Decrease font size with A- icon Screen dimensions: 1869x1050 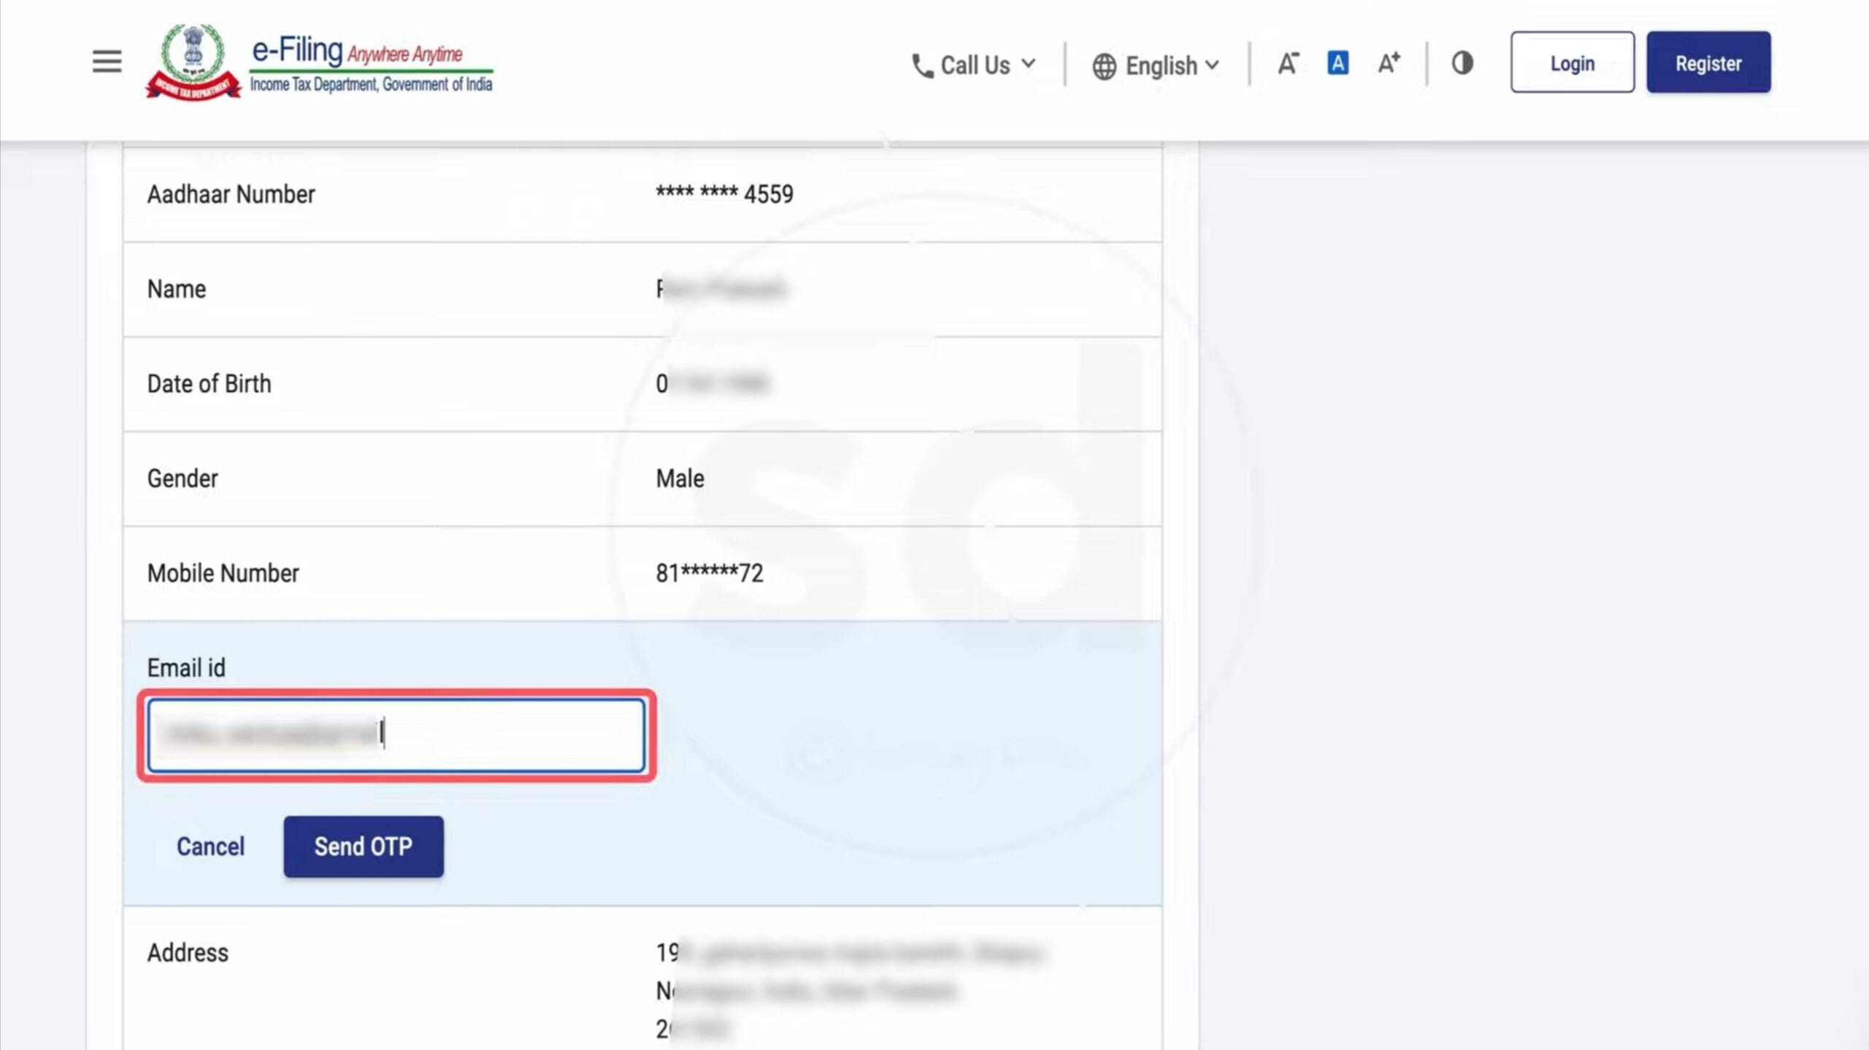pyautogui.click(x=1288, y=63)
